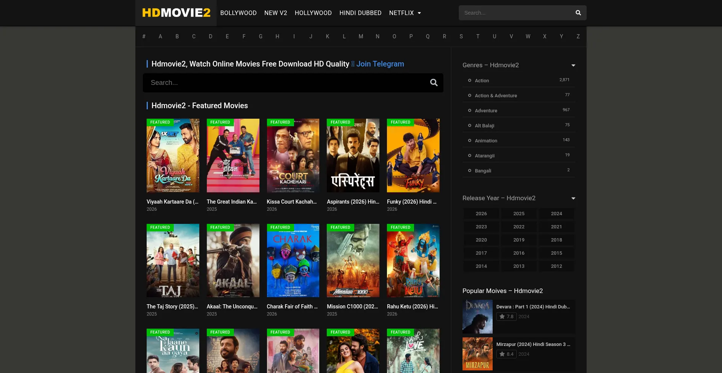Filter movies by letter S
The width and height of the screenshot is (722, 373).
(461, 36)
